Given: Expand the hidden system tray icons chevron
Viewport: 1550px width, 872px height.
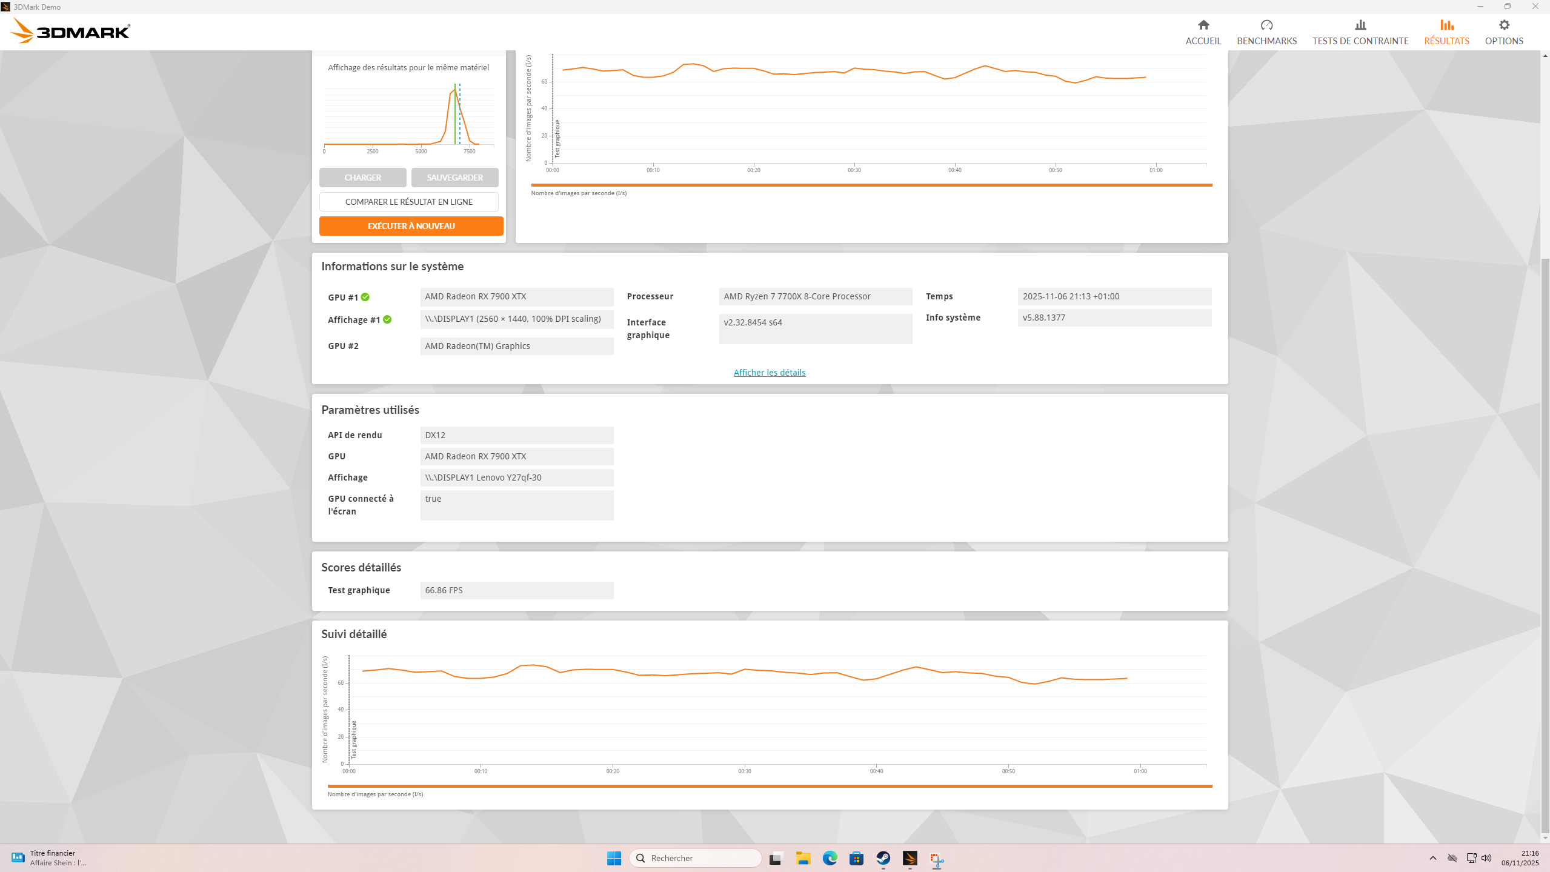Looking at the screenshot, I should (x=1433, y=858).
